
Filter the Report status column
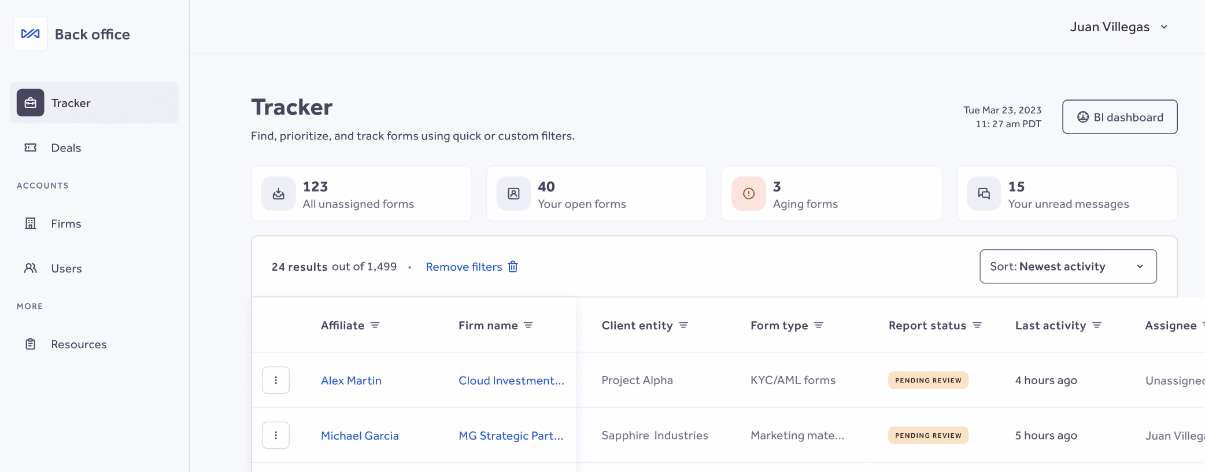[x=977, y=326]
